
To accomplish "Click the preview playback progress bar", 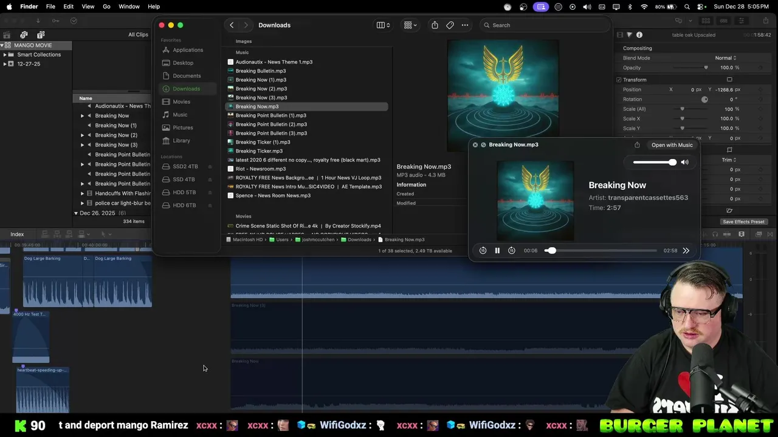I will click(602, 251).
